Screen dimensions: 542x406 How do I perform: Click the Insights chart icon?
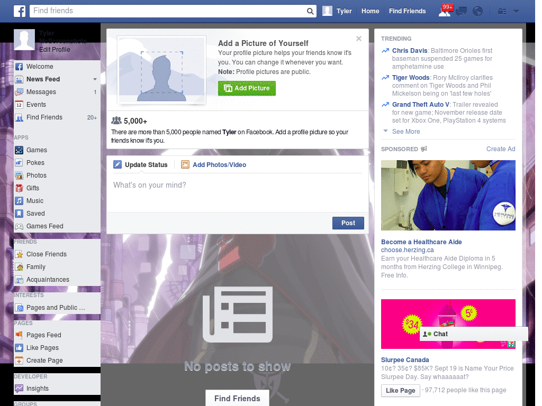[x=19, y=389]
